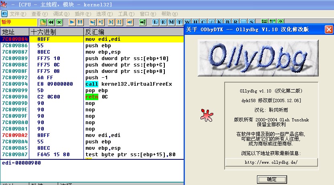Screen dimensions: 334x185
Task: Click the Go to address icon
Action: tap(142, 22)
